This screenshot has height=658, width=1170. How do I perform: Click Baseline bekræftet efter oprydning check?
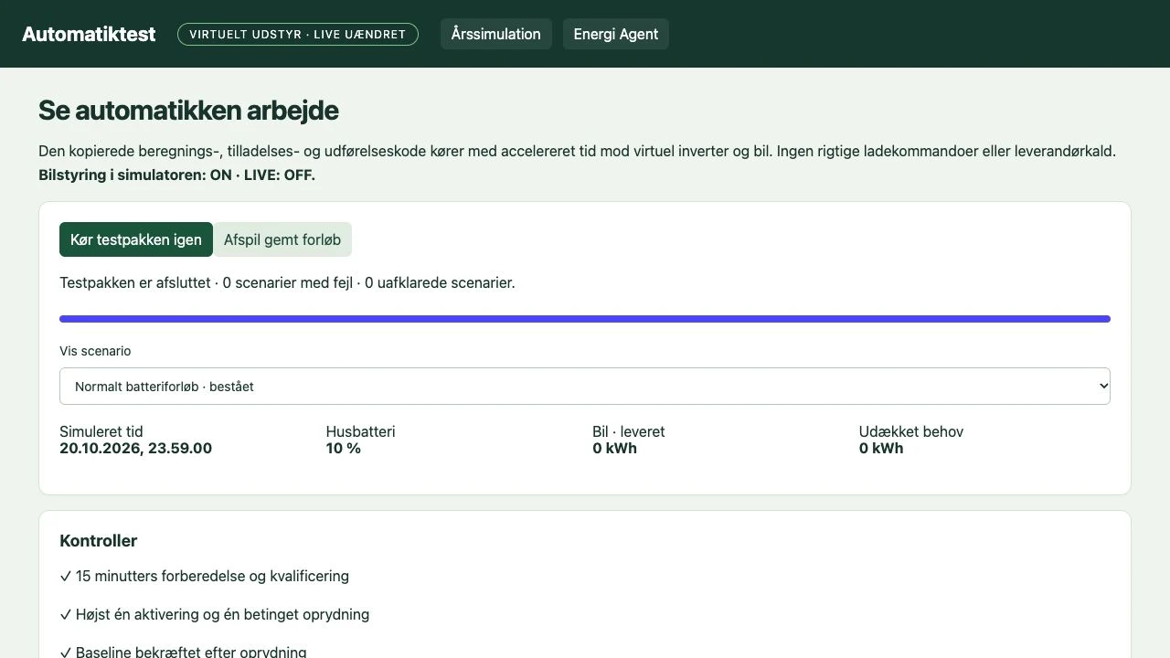tap(183, 651)
